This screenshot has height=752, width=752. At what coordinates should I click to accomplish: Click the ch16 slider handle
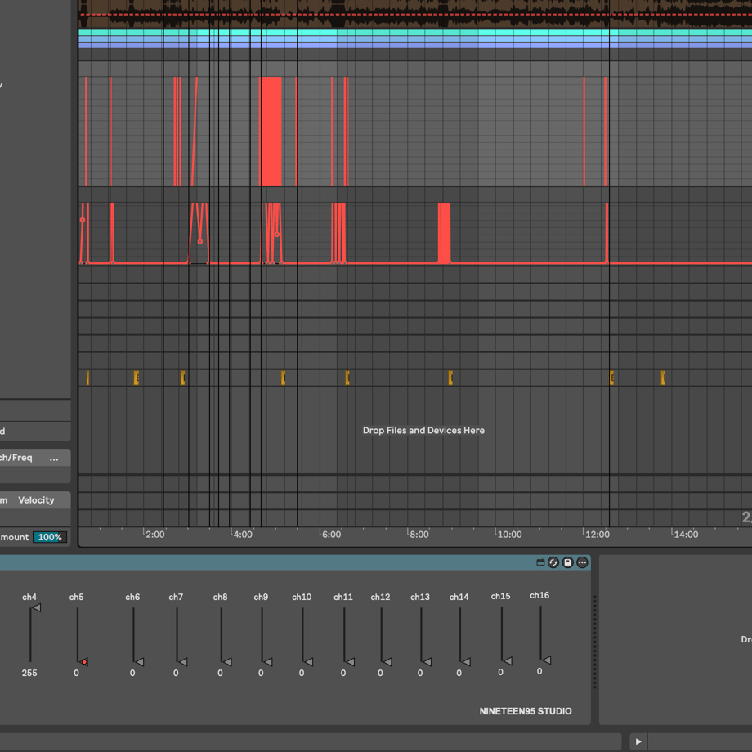click(546, 660)
